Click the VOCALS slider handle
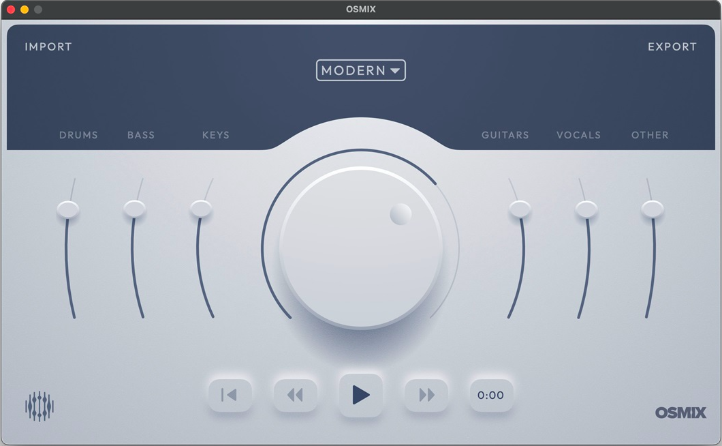This screenshot has width=722, height=446. click(x=586, y=209)
